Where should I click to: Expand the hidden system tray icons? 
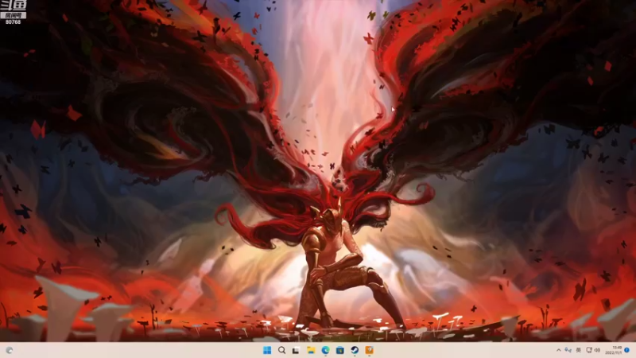[x=559, y=350]
